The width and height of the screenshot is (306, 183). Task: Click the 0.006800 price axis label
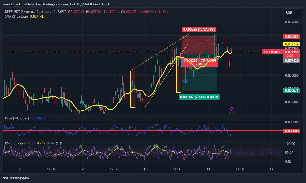coord(291,75)
